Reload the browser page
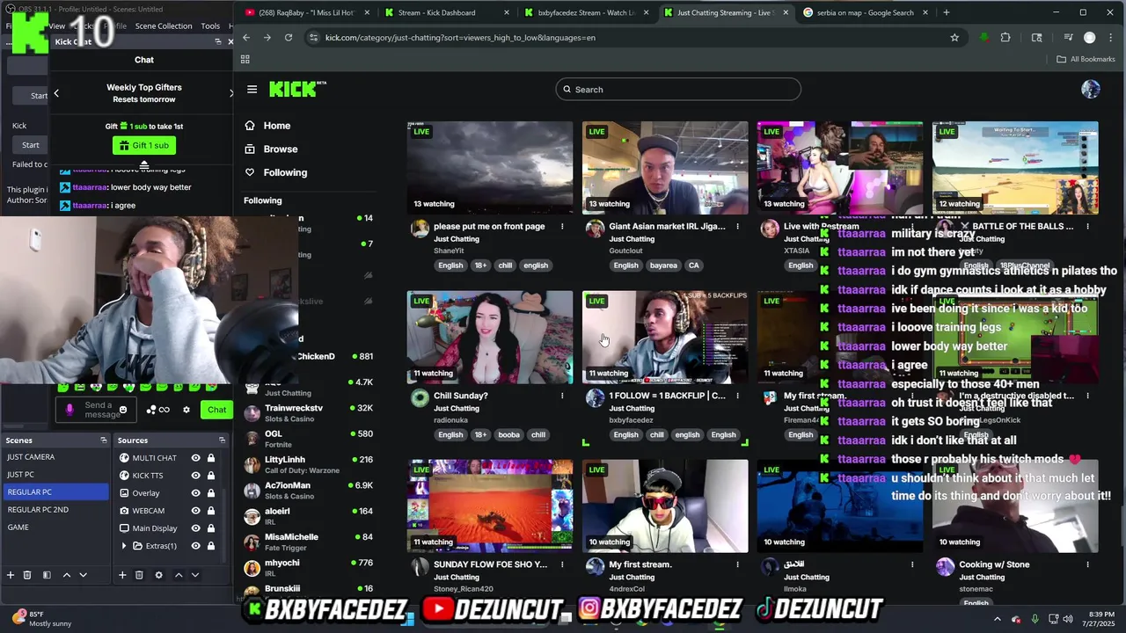Image resolution: width=1126 pixels, height=633 pixels. [x=289, y=38]
